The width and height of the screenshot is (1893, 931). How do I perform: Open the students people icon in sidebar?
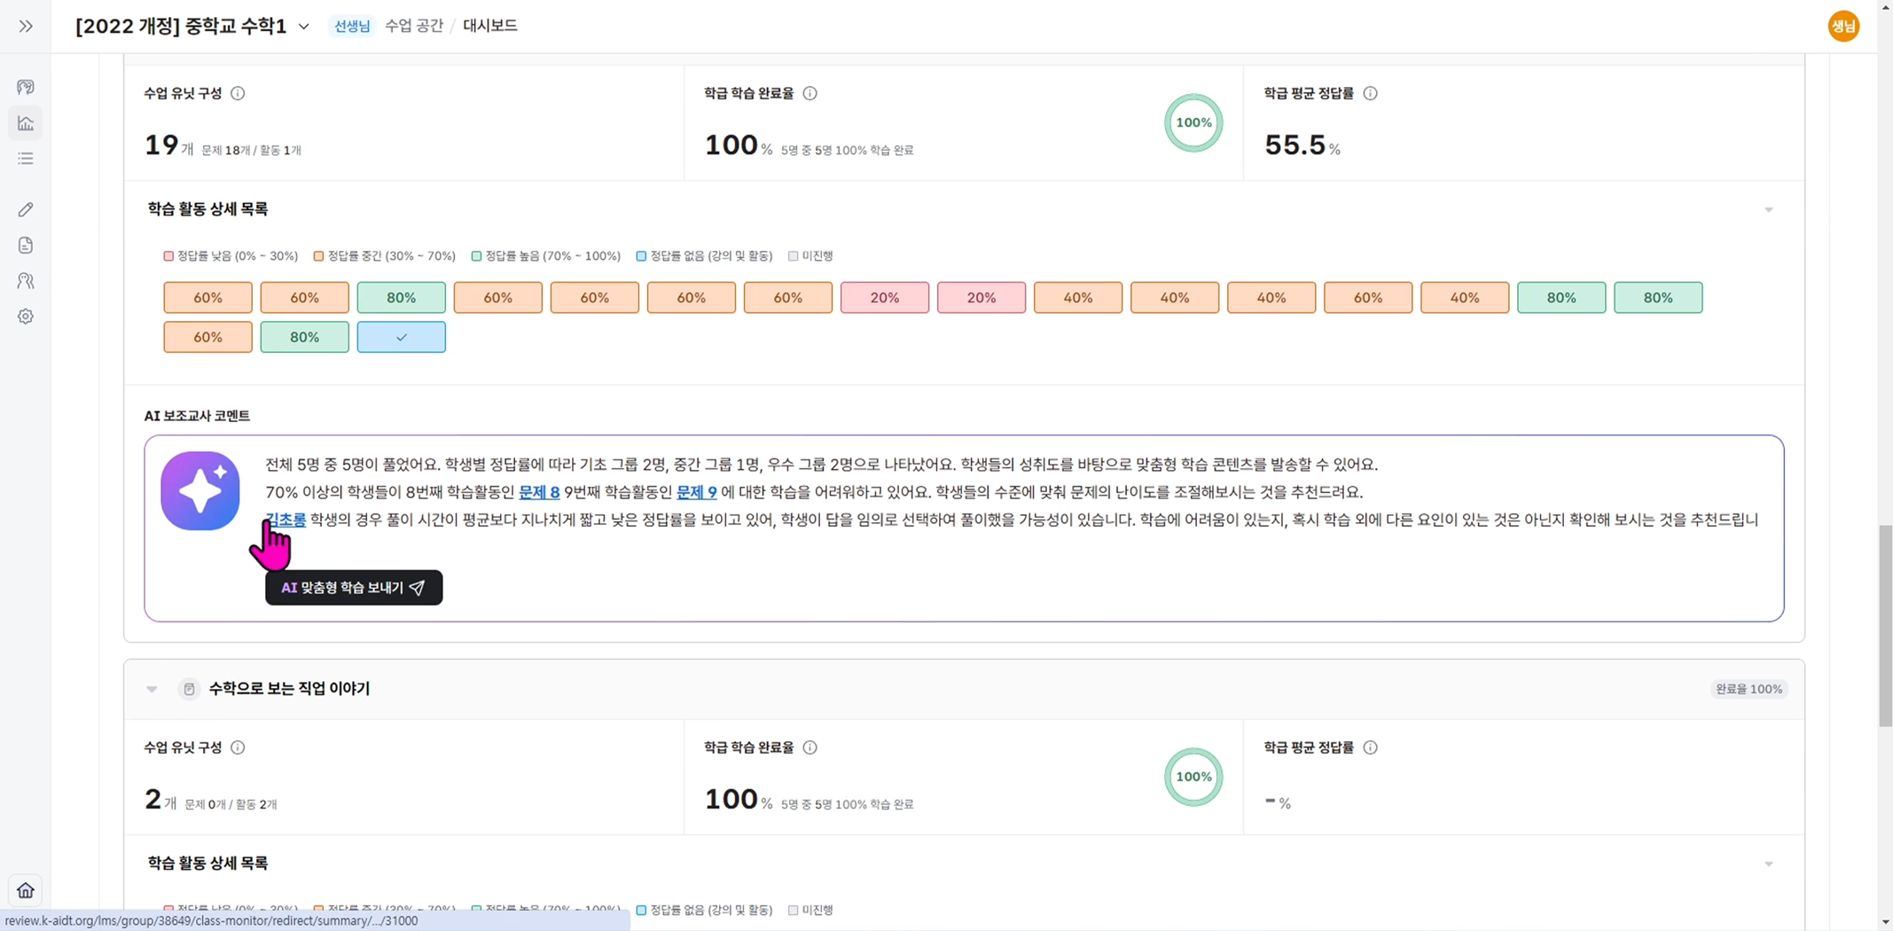click(26, 281)
